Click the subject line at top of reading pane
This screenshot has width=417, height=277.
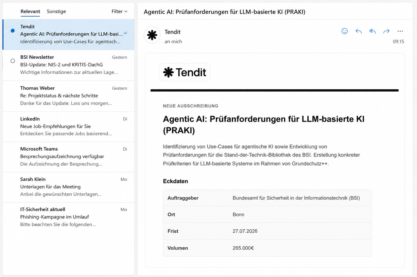point(225,12)
